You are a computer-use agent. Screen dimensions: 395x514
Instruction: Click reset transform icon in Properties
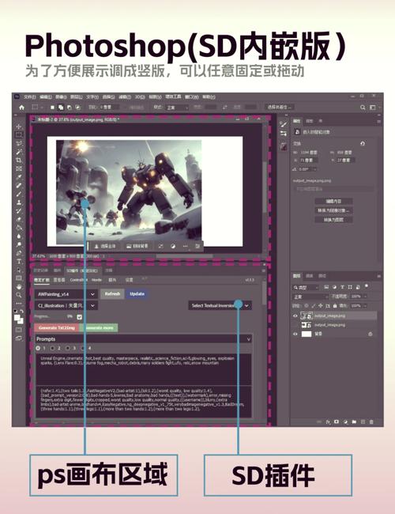(363, 144)
